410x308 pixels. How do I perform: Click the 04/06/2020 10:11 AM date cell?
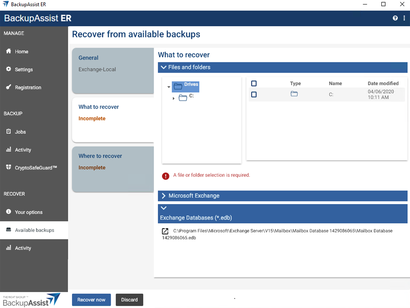pyautogui.click(x=381, y=94)
